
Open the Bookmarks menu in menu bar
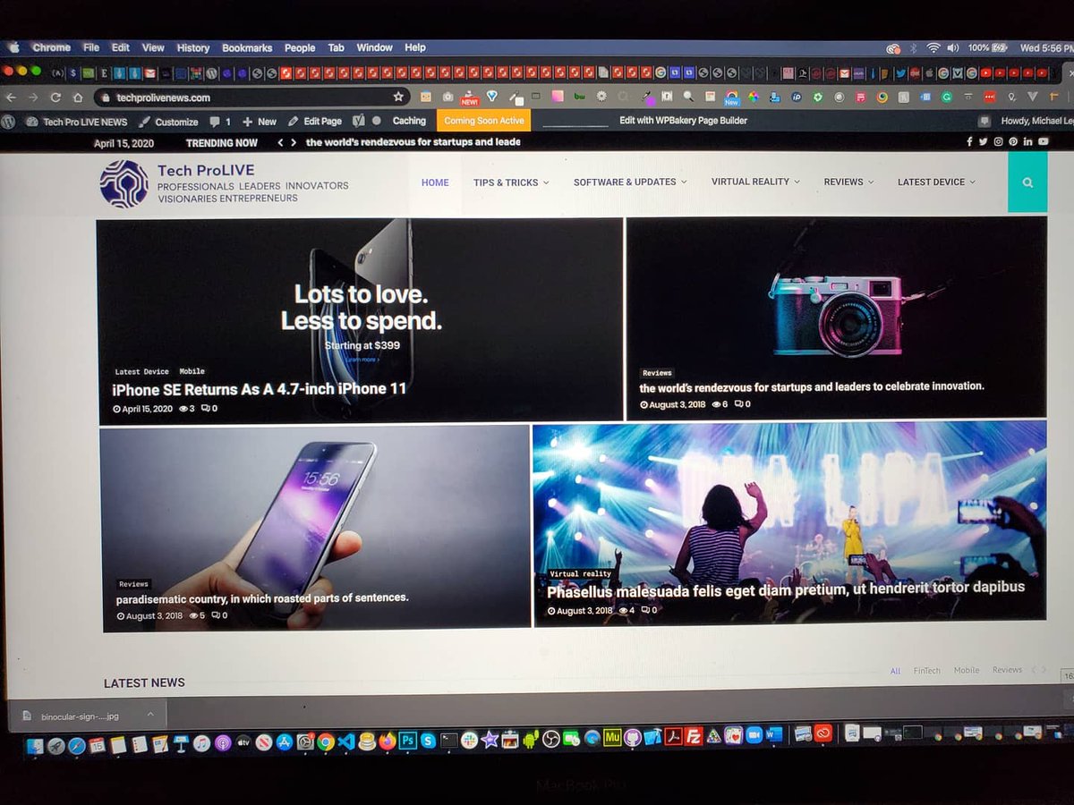coord(247,47)
